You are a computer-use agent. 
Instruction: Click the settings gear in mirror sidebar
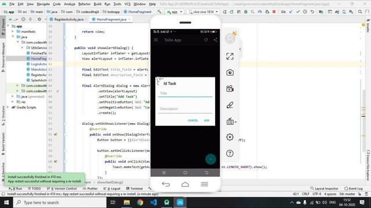click(230, 137)
